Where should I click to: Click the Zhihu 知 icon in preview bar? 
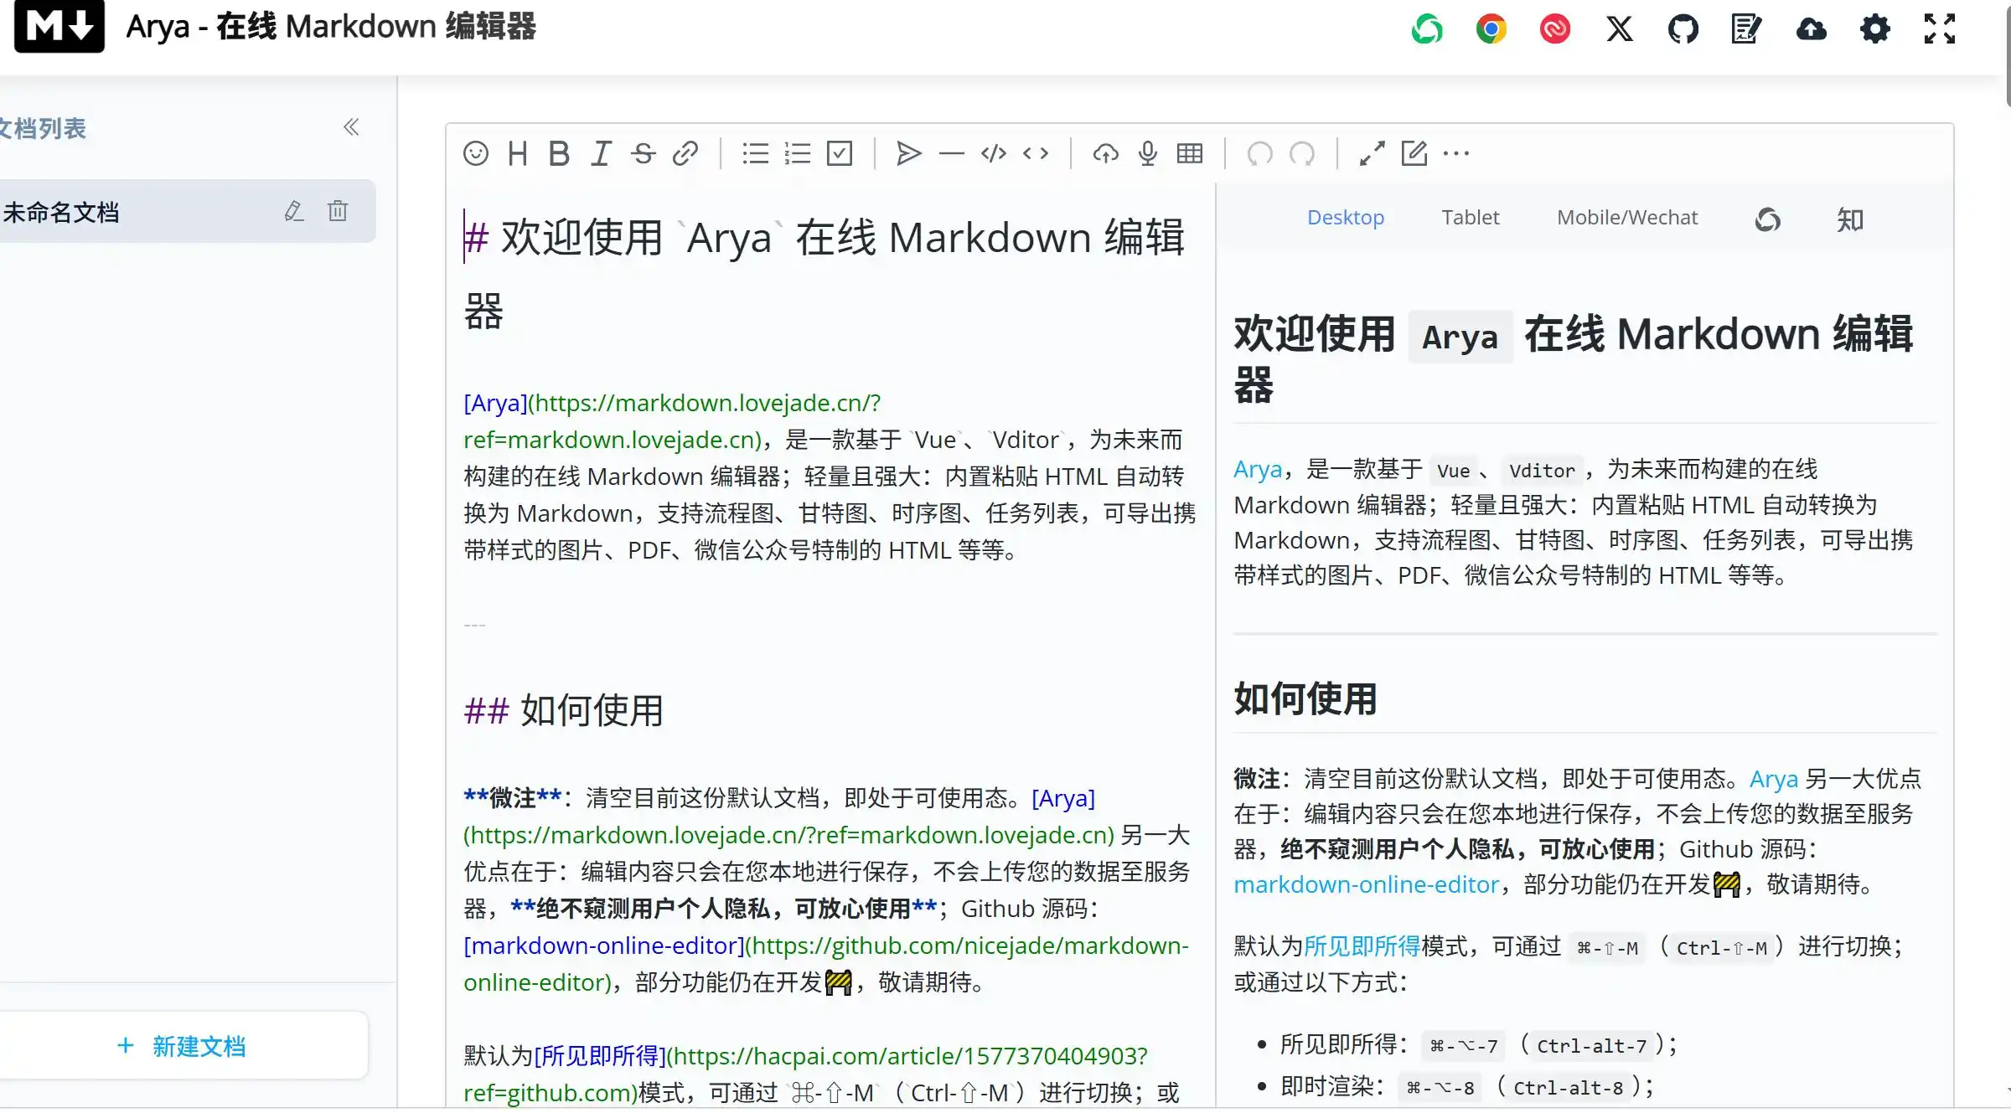click(x=1850, y=219)
